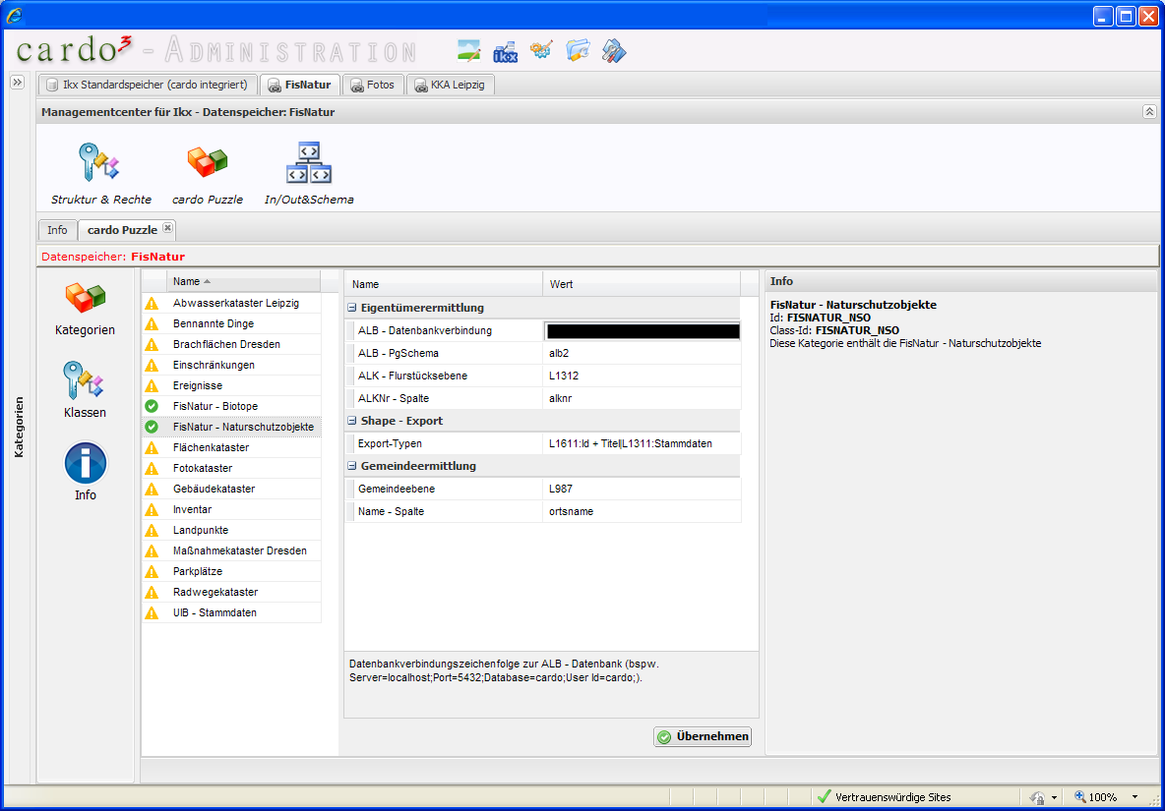Click the ikx toolbar icon
Image resolution: width=1165 pixels, height=811 pixels.
point(505,51)
